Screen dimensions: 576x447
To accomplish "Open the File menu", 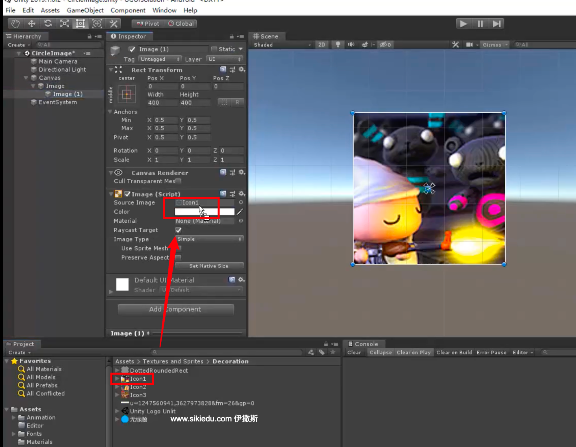I will pyautogui.click(x=10, y=10).
